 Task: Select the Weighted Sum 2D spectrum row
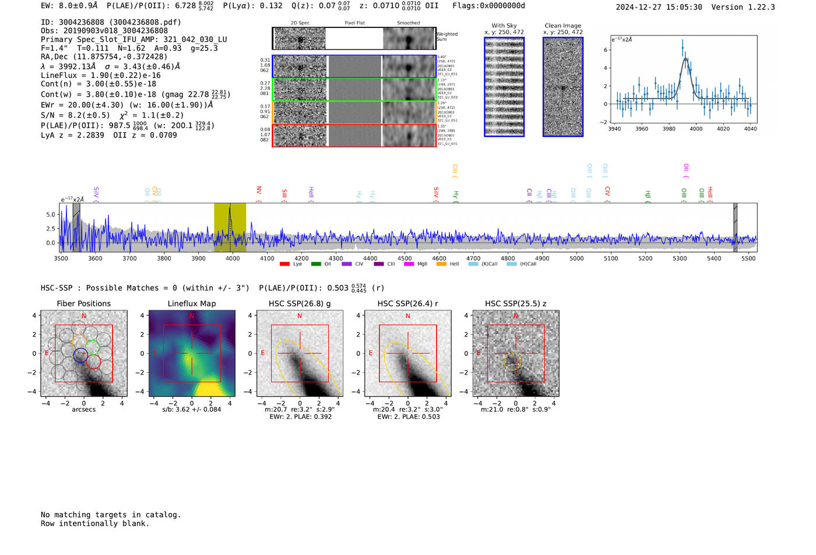(354, 38)
